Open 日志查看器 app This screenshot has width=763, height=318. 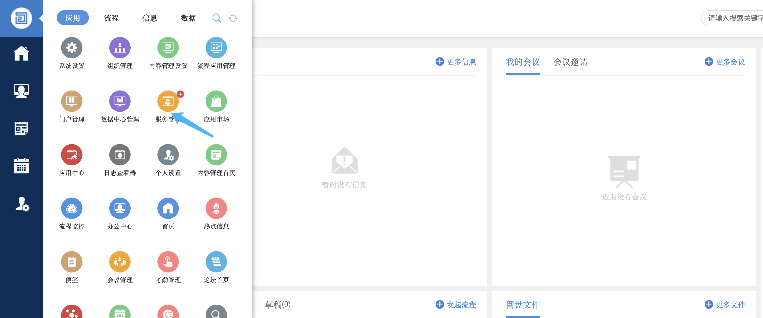click(x=120, y=155)
